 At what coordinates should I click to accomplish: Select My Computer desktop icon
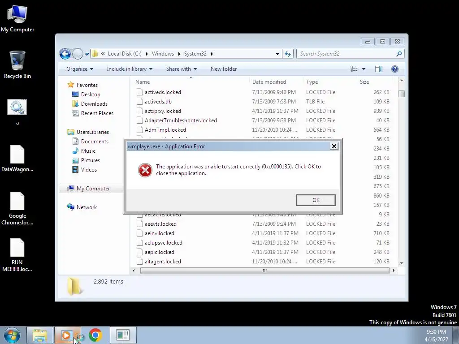17,18
